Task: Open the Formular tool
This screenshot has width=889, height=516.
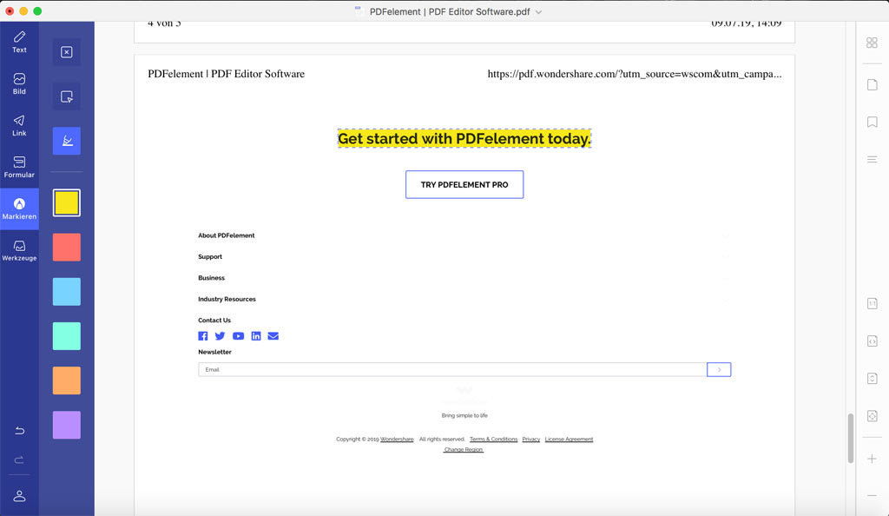Action: 19,168
